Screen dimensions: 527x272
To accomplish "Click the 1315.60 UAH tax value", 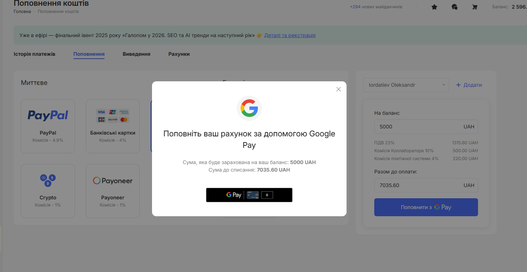I will tap(465, 142).
